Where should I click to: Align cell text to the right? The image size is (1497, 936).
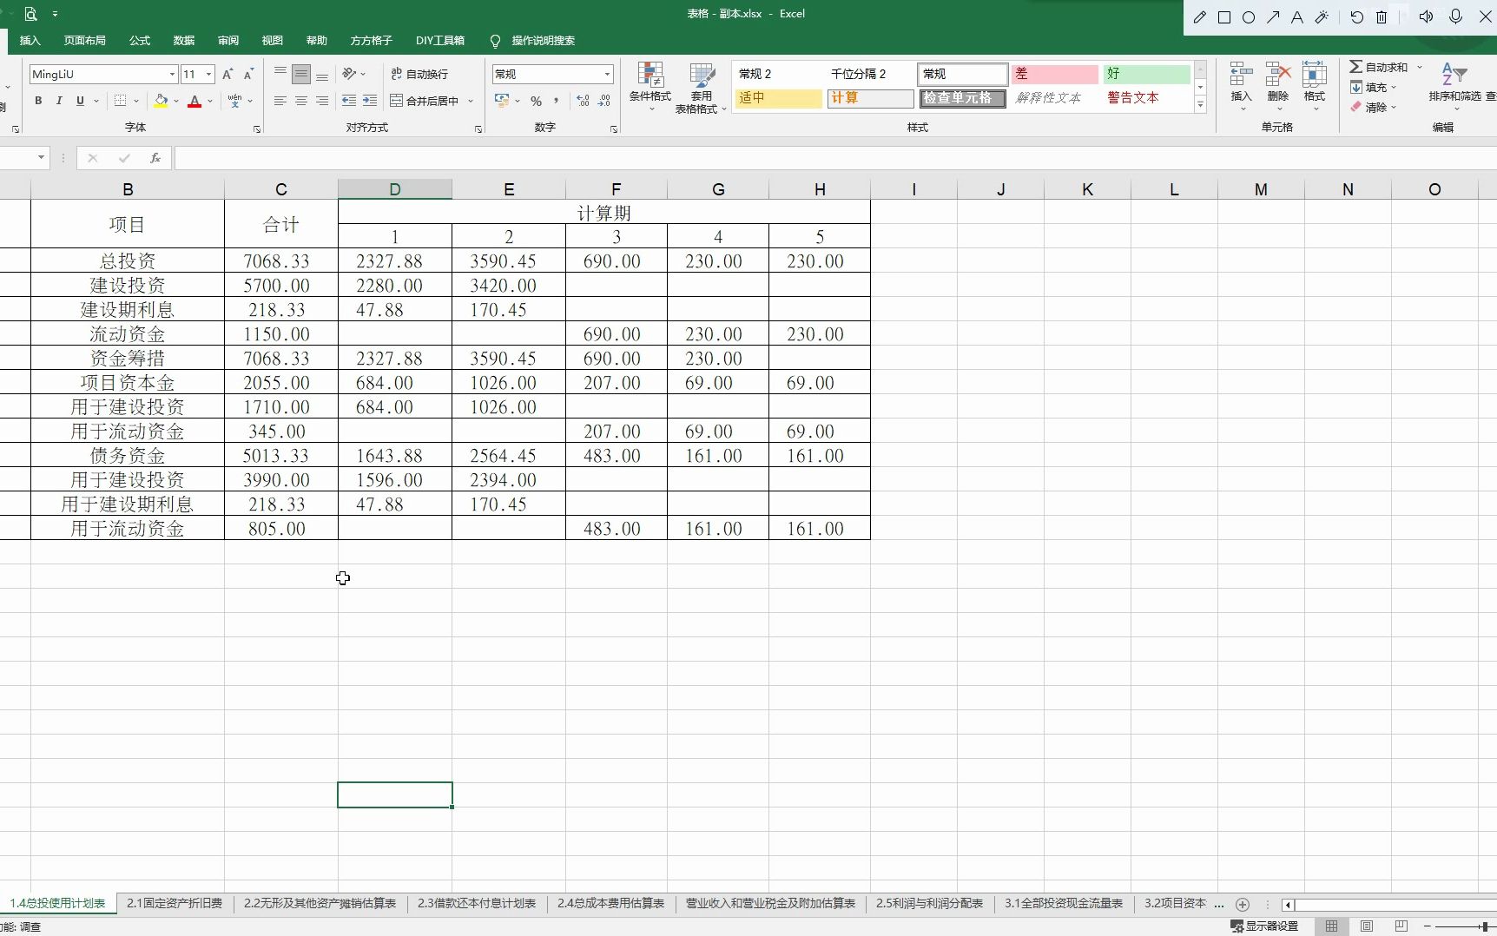tap(322, 101)
